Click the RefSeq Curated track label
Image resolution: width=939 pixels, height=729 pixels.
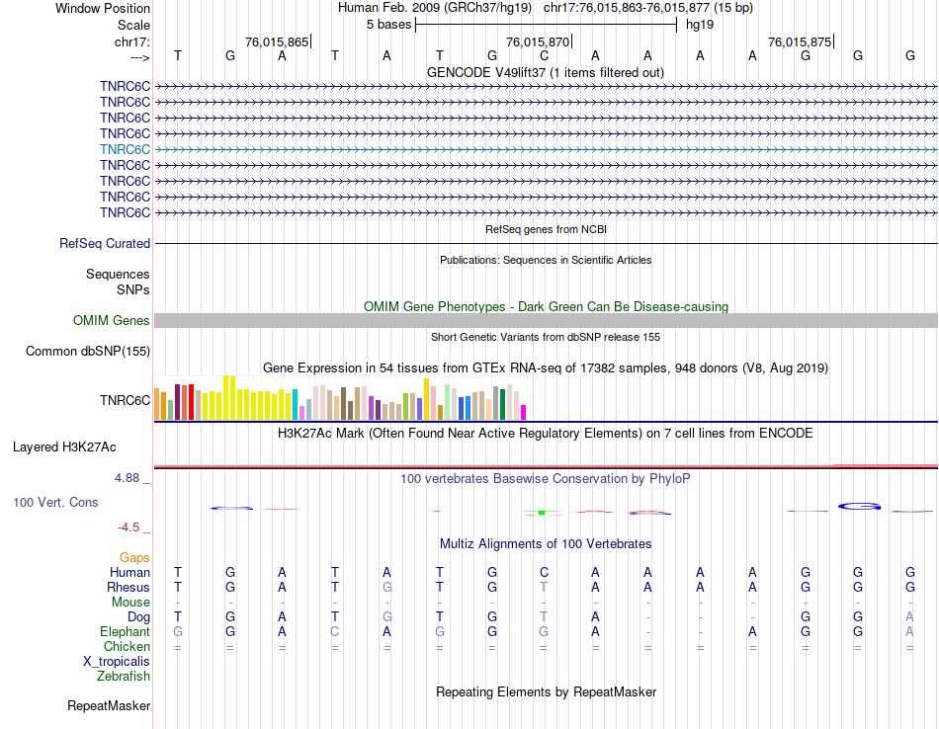point(105,244)
